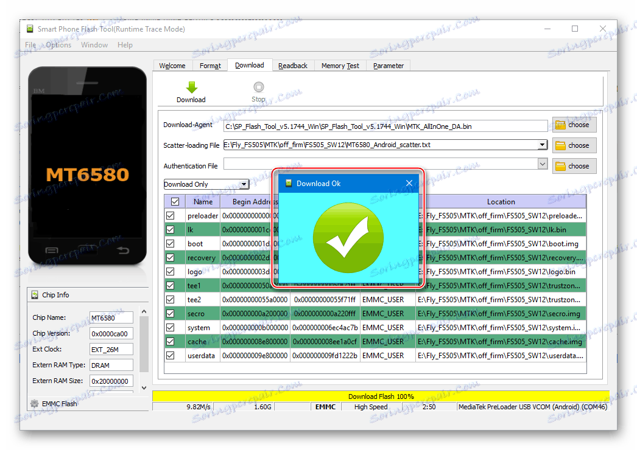The width and height of the screenshot is (637, 450).
Task: Click the Download Flash 100% progress bar
Action: (x=381, y=396)
